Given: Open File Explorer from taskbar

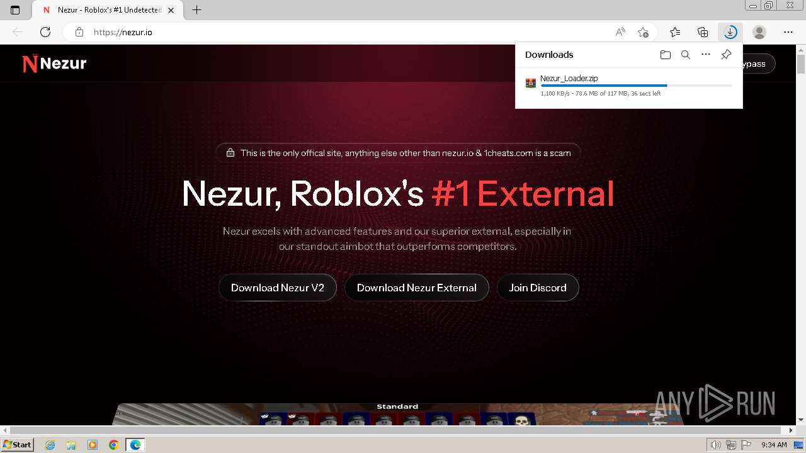Looking at the screenshot, I should (71, 445).
